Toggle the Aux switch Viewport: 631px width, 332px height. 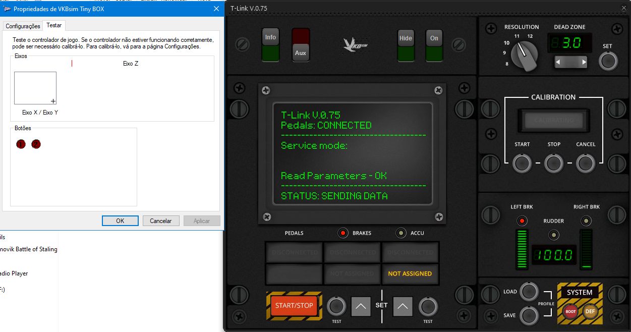tap(301, 45)
